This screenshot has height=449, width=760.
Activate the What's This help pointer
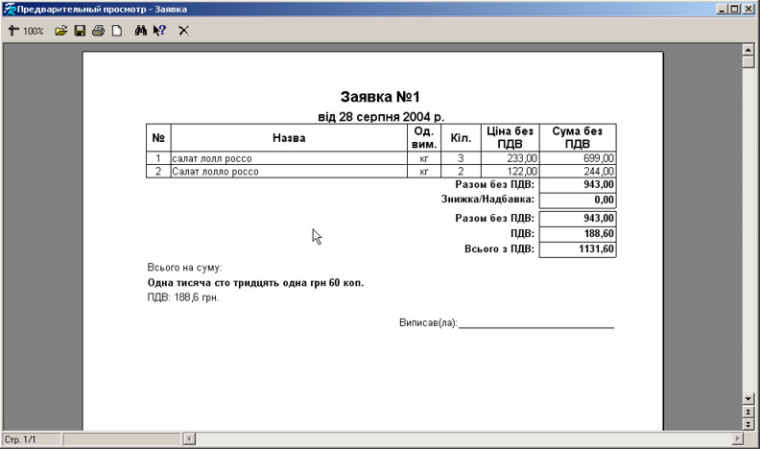pyautogui.click(x=159, y=31)
